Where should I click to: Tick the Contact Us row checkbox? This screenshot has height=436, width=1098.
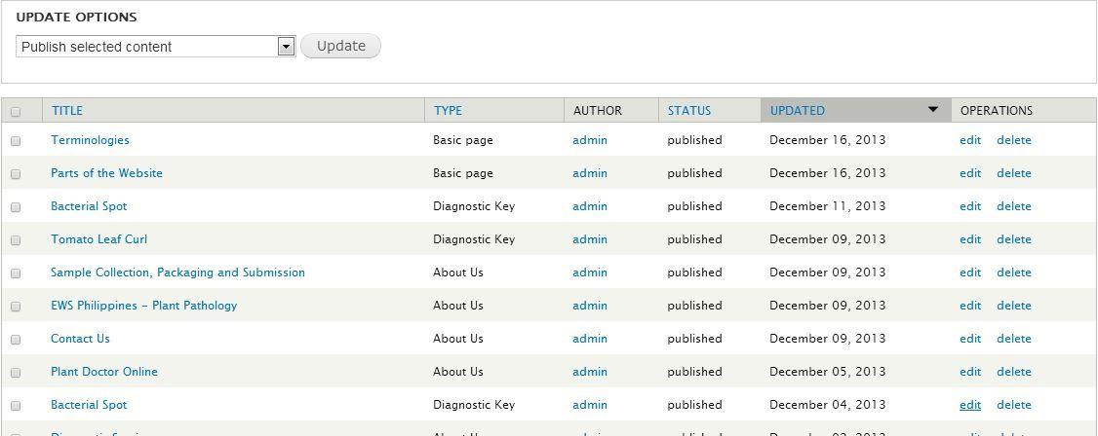16,340
